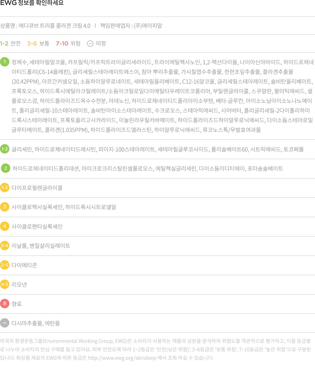The image size is (315, 370).
Task: Click the red grade 8 badge
Action: coord(5,304)
